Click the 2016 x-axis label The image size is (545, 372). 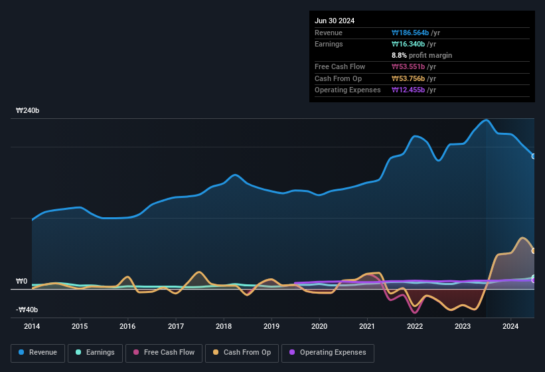(127, 326)
